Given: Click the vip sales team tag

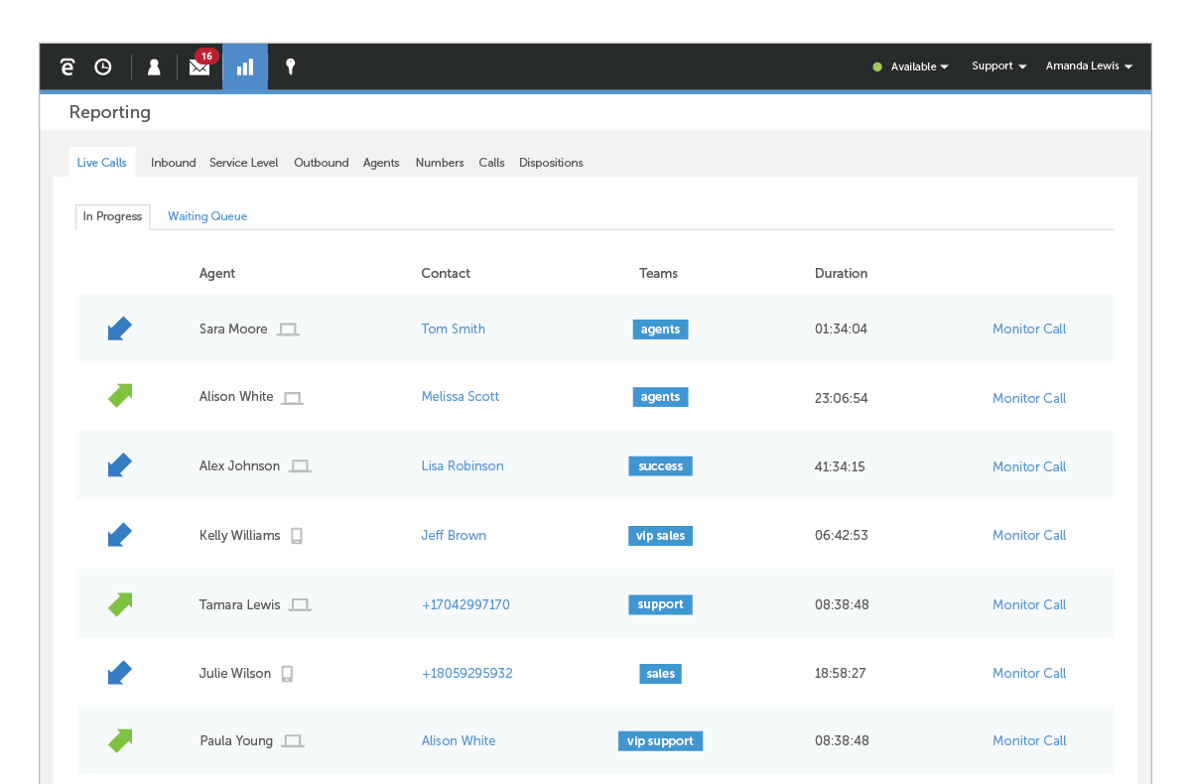Looking at the screenshot, I should pos(660,536).
